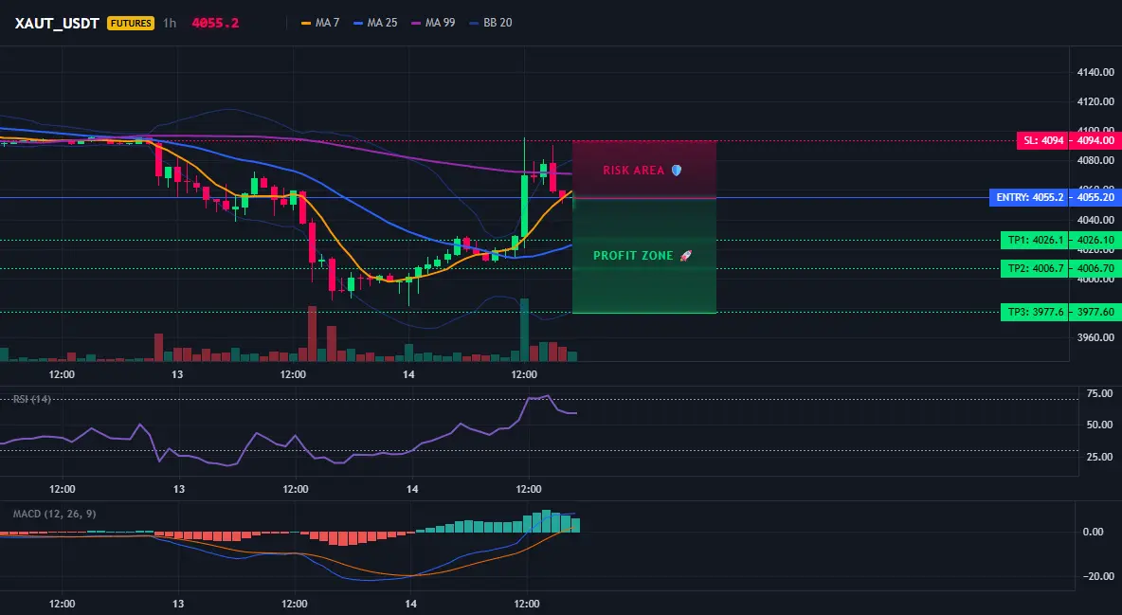Toggle the BB 20 legend entry
This screenshot has height=615, width=1122.
point(491,23)
